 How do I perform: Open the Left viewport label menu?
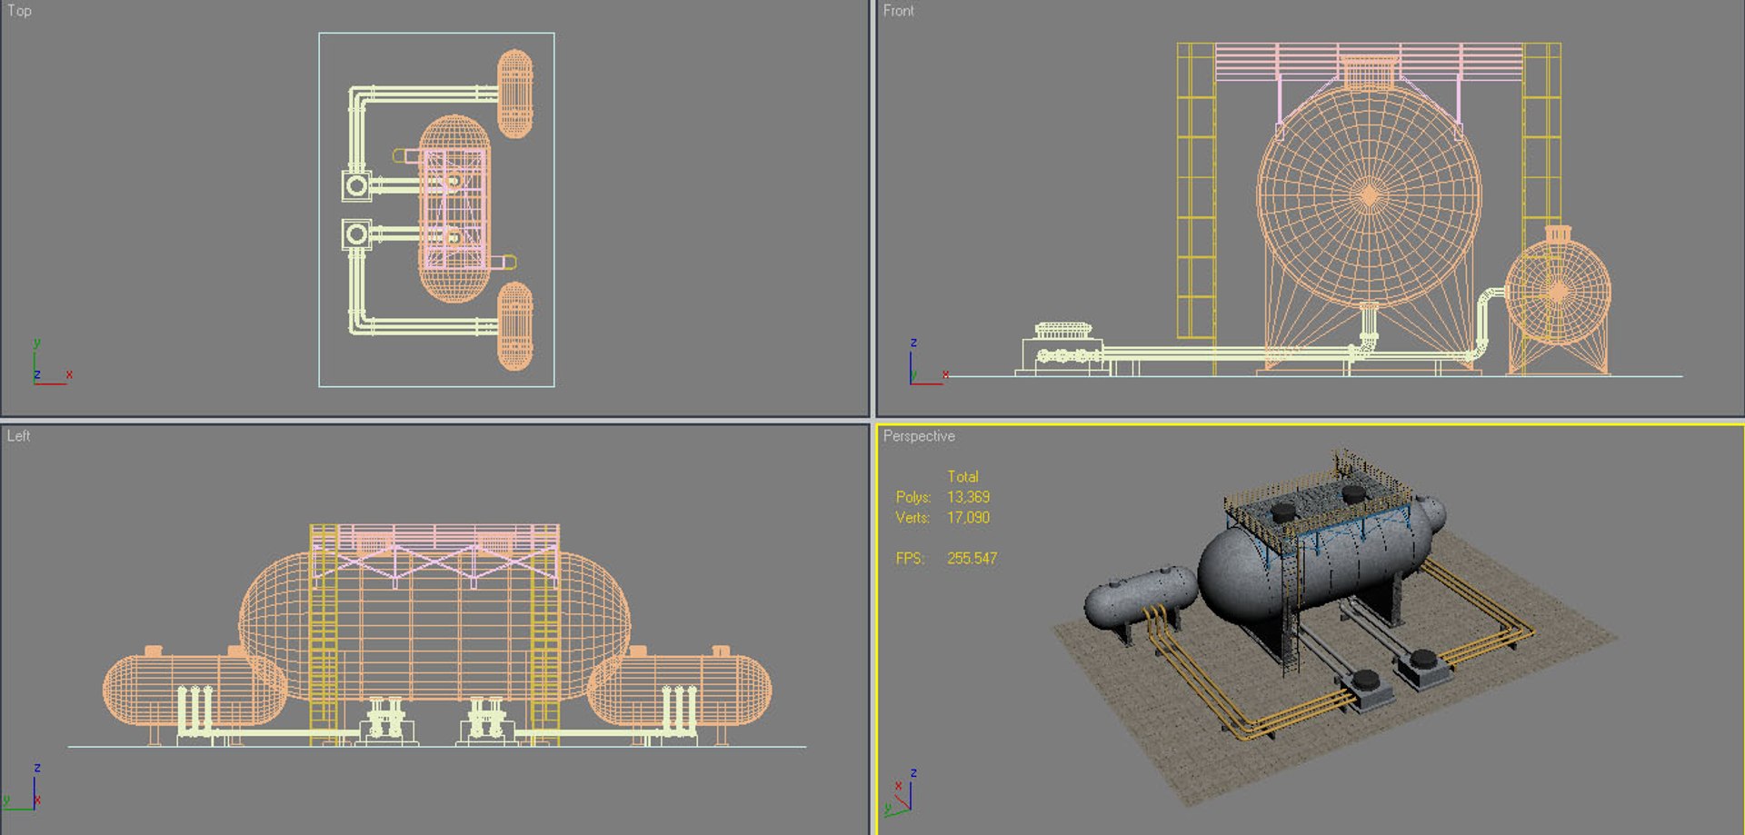18,436
